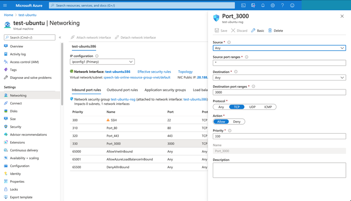The image size is (351, 201).
Task: Click the Delete trash icon
Action: [x=270, y=31]
